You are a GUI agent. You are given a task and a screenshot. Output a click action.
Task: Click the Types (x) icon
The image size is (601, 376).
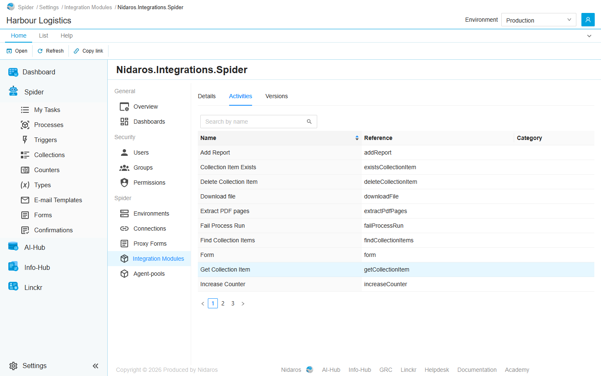coord(25,185)
